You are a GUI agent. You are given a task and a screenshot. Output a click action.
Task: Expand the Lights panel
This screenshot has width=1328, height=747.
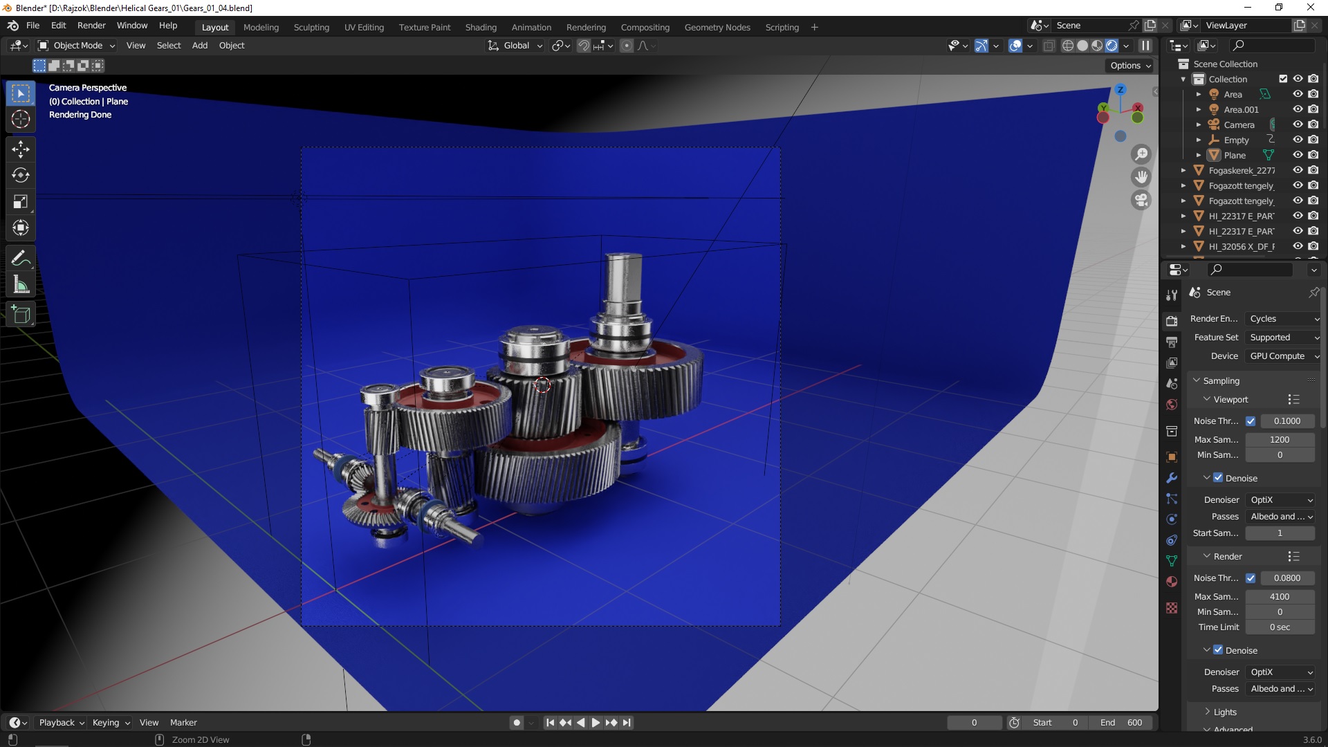click(1224, 712)
